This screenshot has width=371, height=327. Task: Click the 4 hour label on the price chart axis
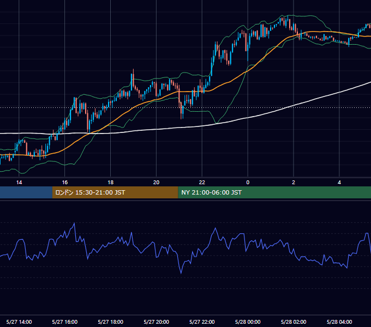pyautogui.click(x=339, y=183)
